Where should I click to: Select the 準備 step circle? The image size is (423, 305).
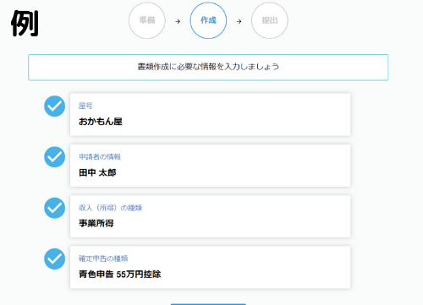point(147,20)
